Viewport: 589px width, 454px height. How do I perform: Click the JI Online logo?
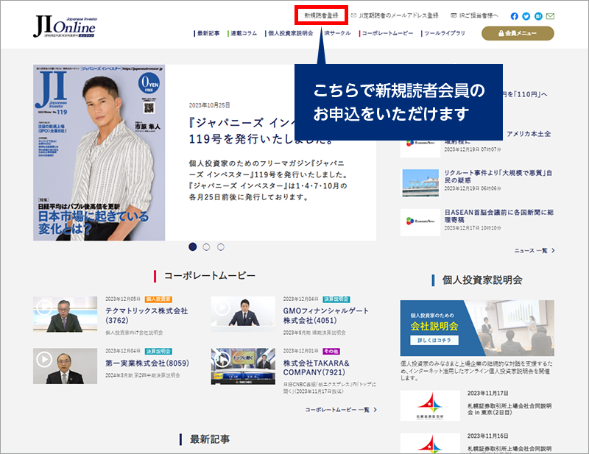tap(65, 26)
